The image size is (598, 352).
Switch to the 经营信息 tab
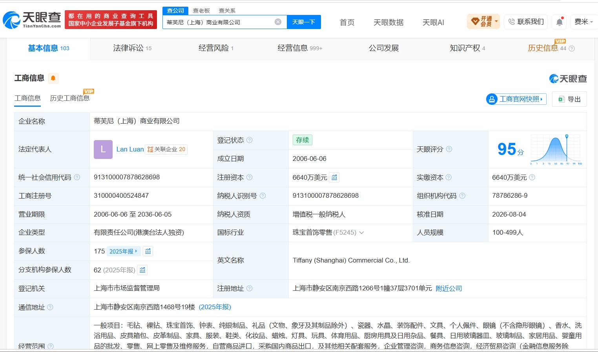coord(300,48)
